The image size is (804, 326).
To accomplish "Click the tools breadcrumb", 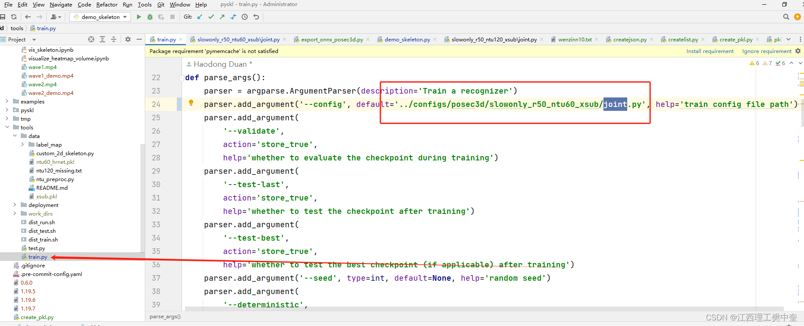I will click(x=17, y=28).
